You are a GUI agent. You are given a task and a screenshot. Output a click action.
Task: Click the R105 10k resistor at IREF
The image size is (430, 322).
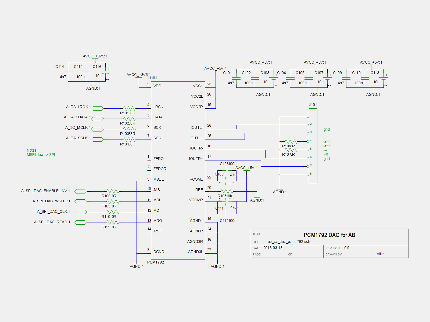[x=227, y=191]
